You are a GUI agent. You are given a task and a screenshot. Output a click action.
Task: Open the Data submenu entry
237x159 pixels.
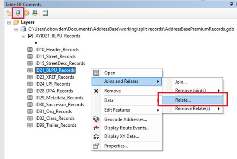pyautogui.click(x=127, y=100)
